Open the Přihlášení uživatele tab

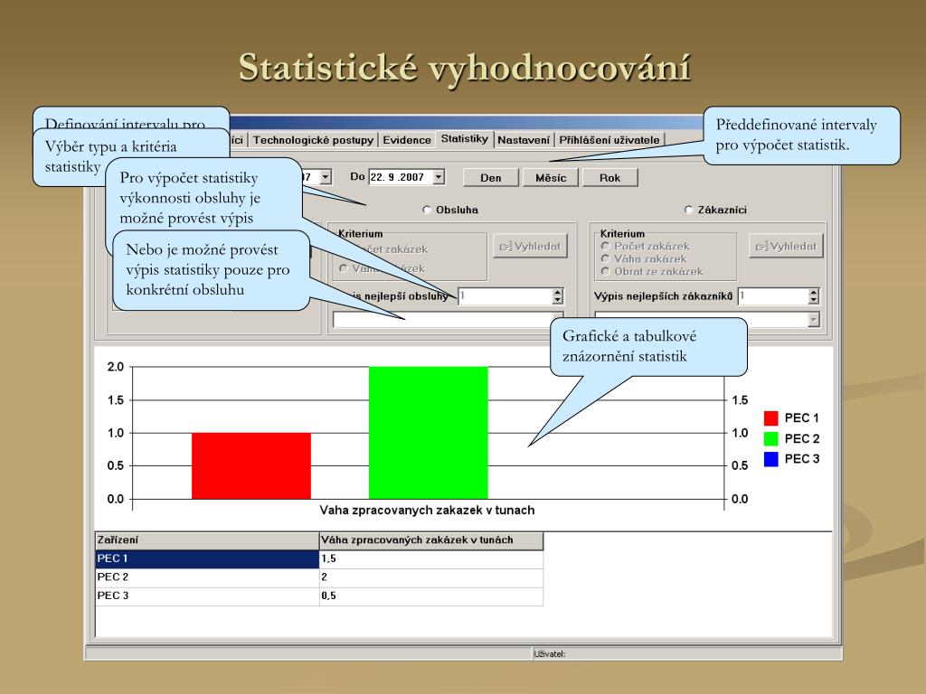[609, 140]
